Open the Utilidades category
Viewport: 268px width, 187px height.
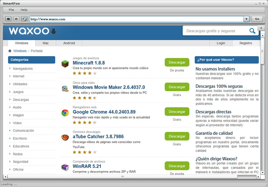tap(20, 84)
